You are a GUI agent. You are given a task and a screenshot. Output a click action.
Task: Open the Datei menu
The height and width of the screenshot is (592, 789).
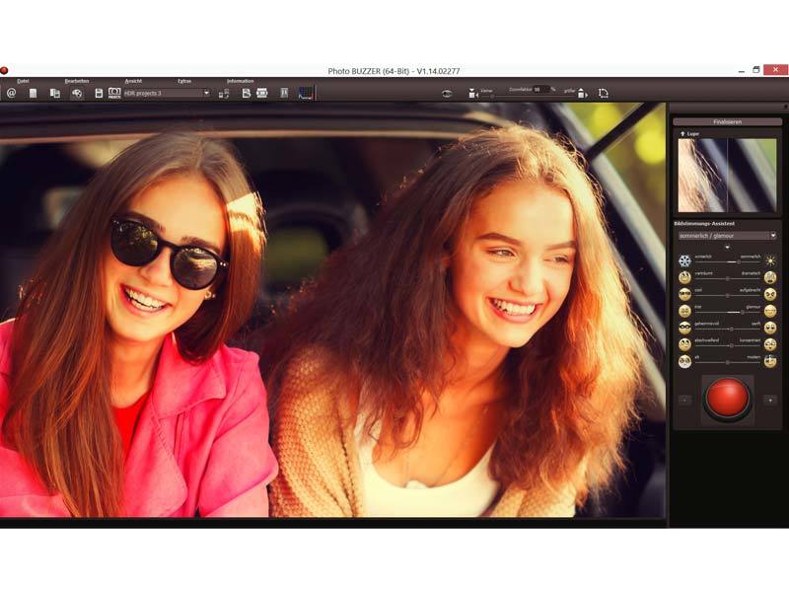pyautogui.click(x=23, y=81)
